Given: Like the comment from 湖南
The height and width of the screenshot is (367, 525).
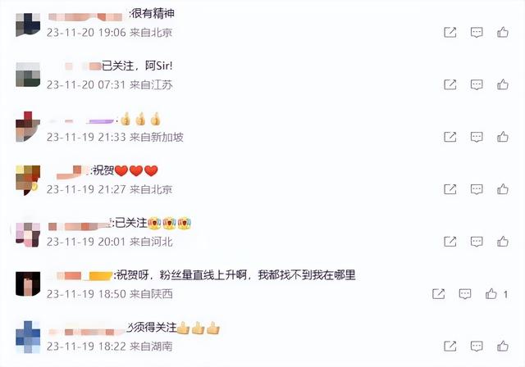Looking at the screenshot, I should coord(503,346).
